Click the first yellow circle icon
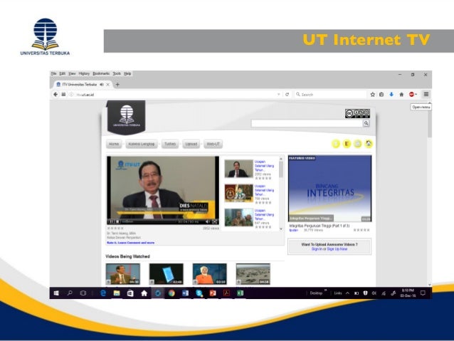 [336, 144]
